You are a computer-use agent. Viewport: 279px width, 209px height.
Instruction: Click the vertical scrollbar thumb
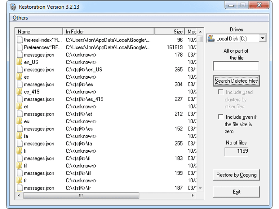pos(200,39)
